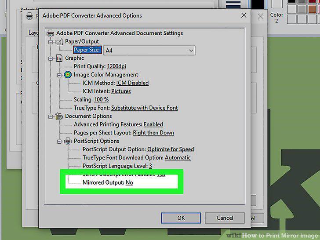Click the printer icon beside Advanced Document Settings
The height and width of the screenshot is (240, 320).
[50, 33]
